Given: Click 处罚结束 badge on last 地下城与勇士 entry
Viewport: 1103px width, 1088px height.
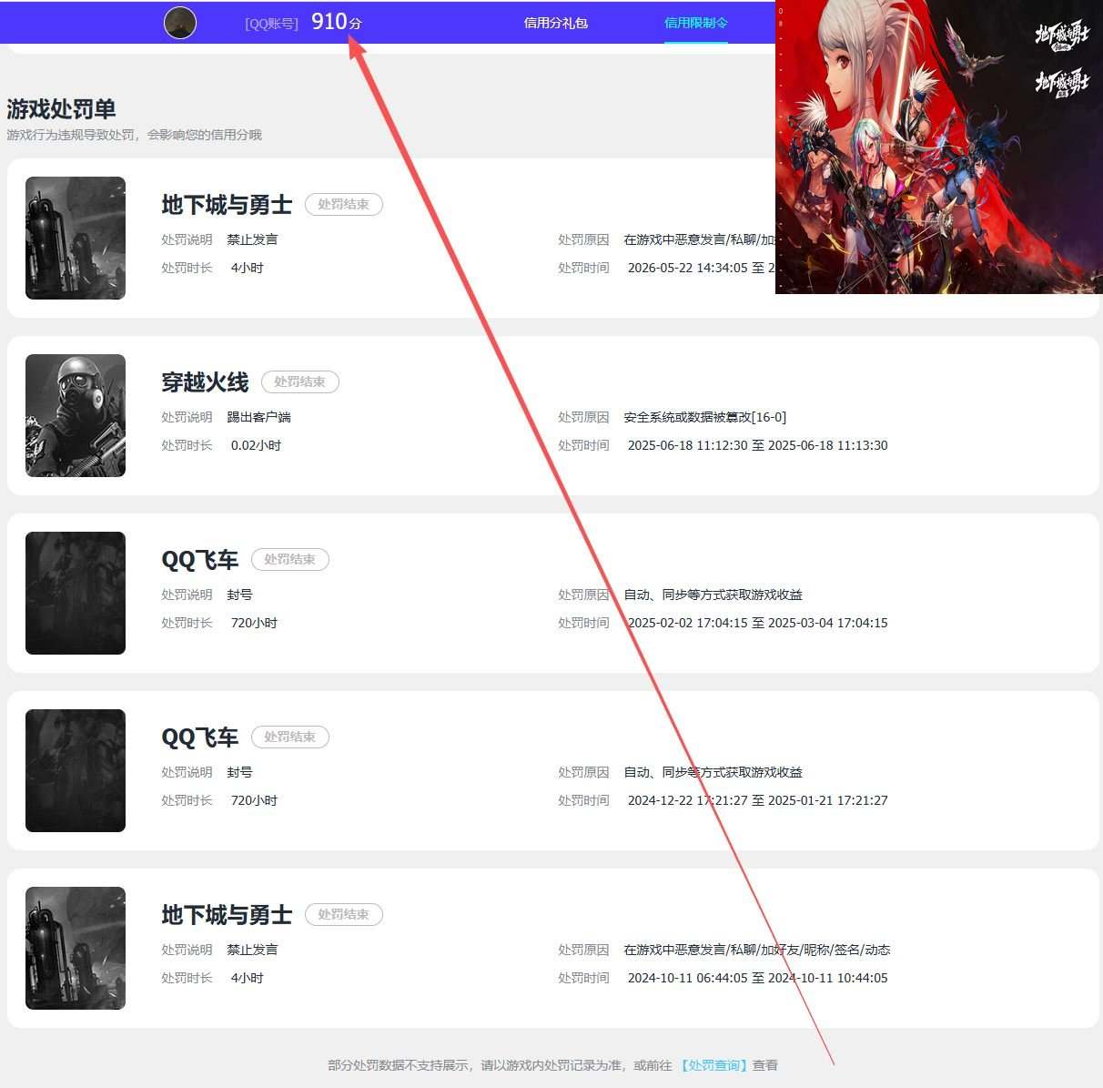Looking at the screenshot, I should 344,914.
